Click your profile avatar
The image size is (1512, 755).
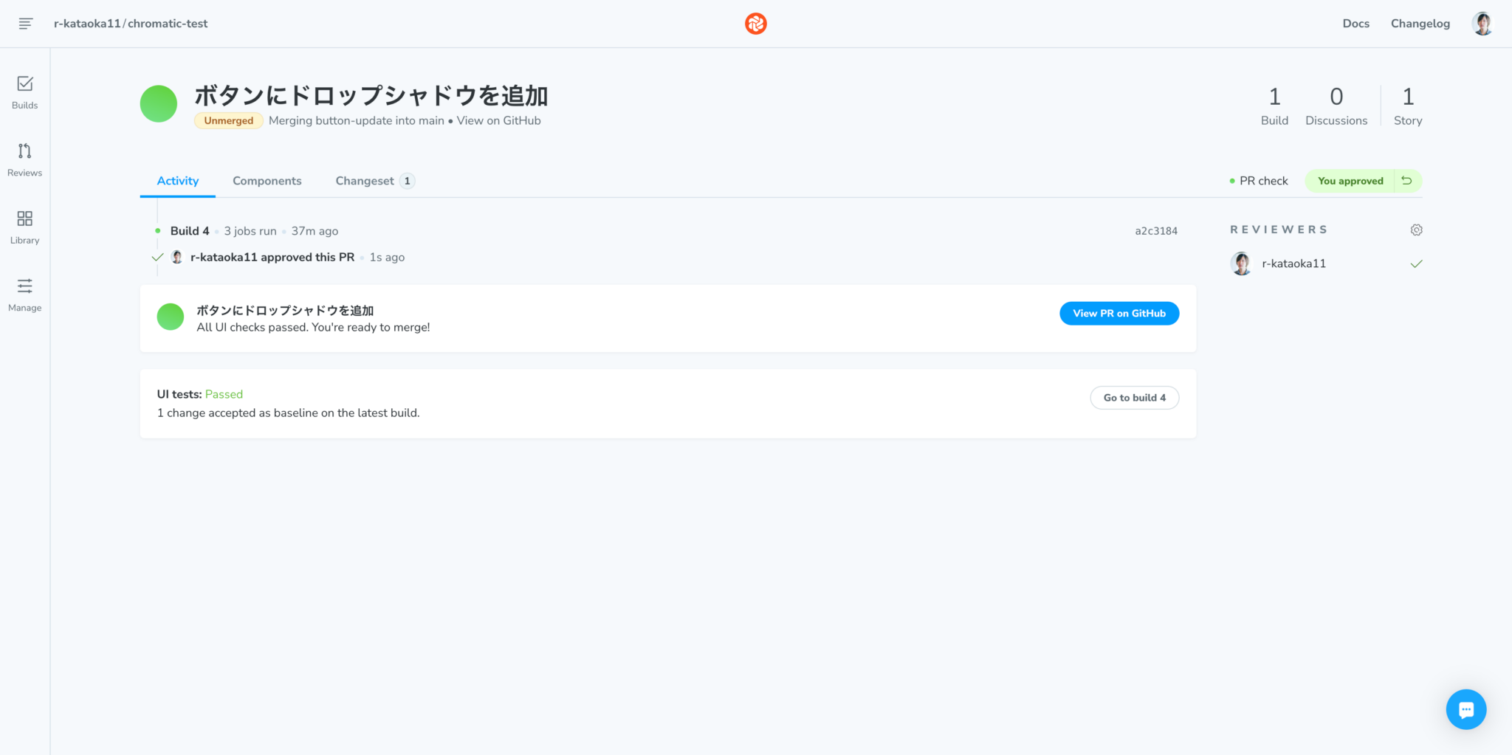[x=1482, y=23]
